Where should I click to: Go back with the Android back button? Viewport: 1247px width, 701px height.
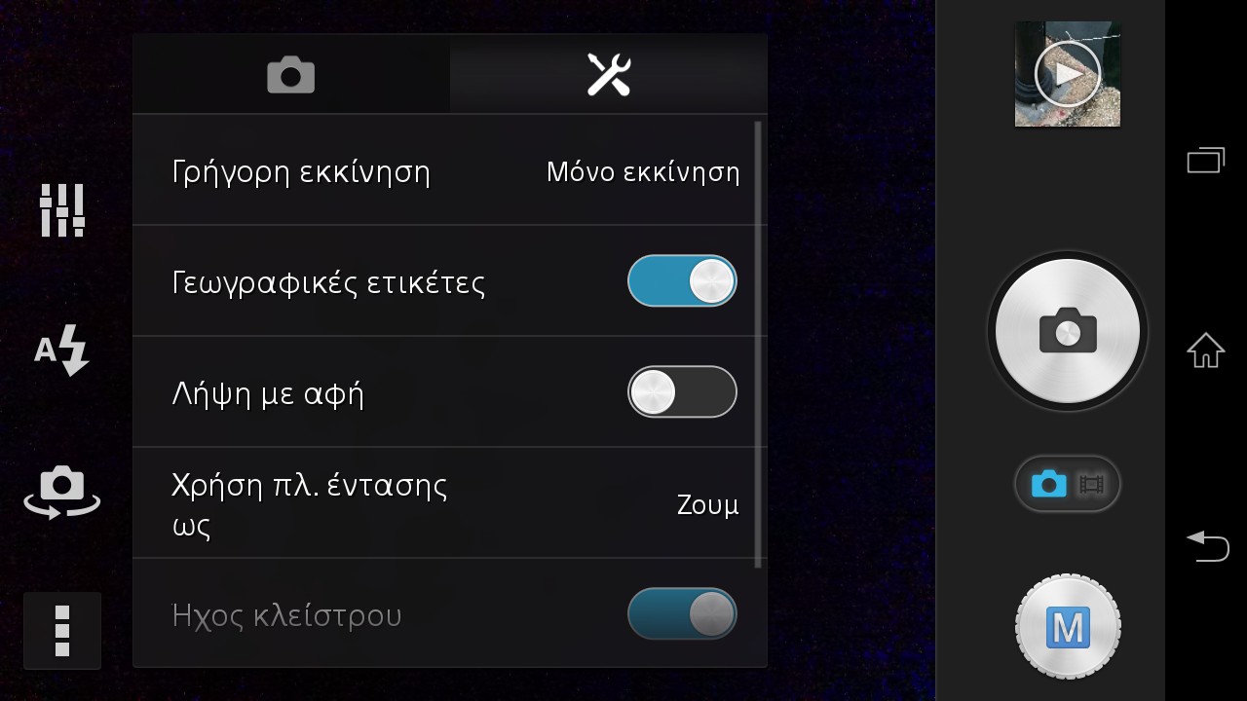(1206, 545)
